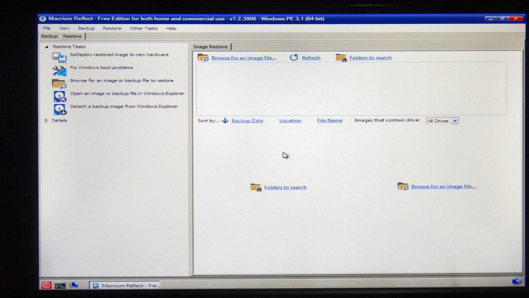This screenshot has height=298, width=529.
Task: Click the lower Browse for image file folder icon
Action: (x=403, y=187)
